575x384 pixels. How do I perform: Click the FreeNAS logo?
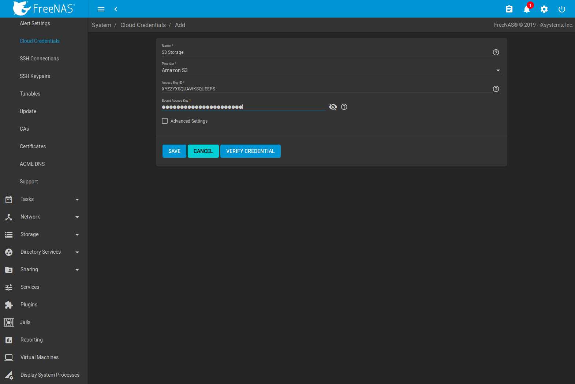[44, 8]
